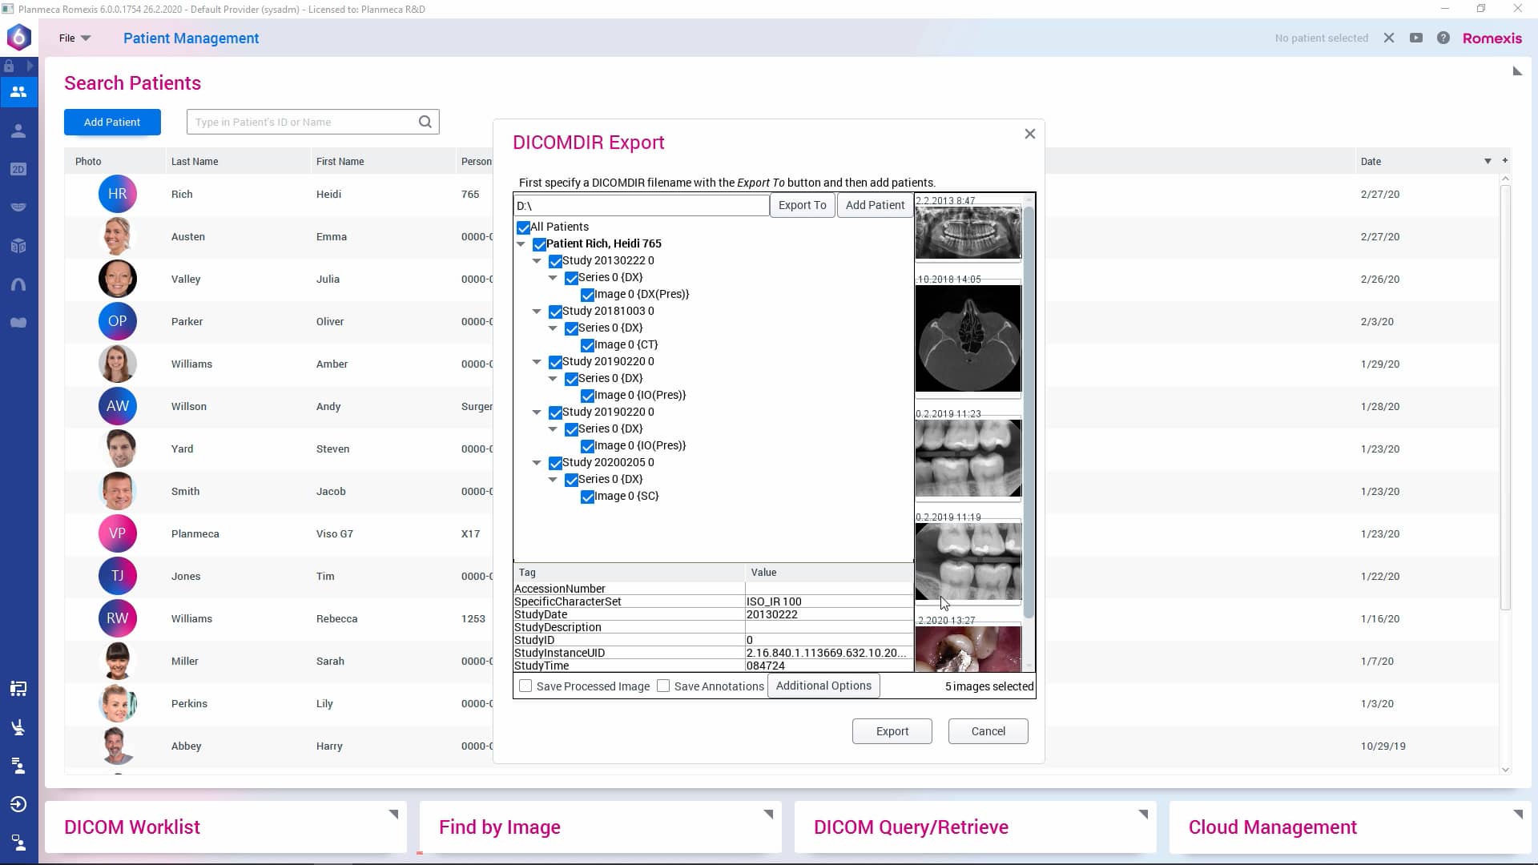Screen dimensions: 1538x865
Task: Click the dental arch smile icon in sidebar
Action: click(18, 206)
